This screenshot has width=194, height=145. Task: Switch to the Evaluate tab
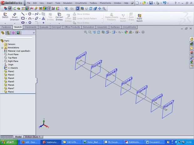click(44, 27)
